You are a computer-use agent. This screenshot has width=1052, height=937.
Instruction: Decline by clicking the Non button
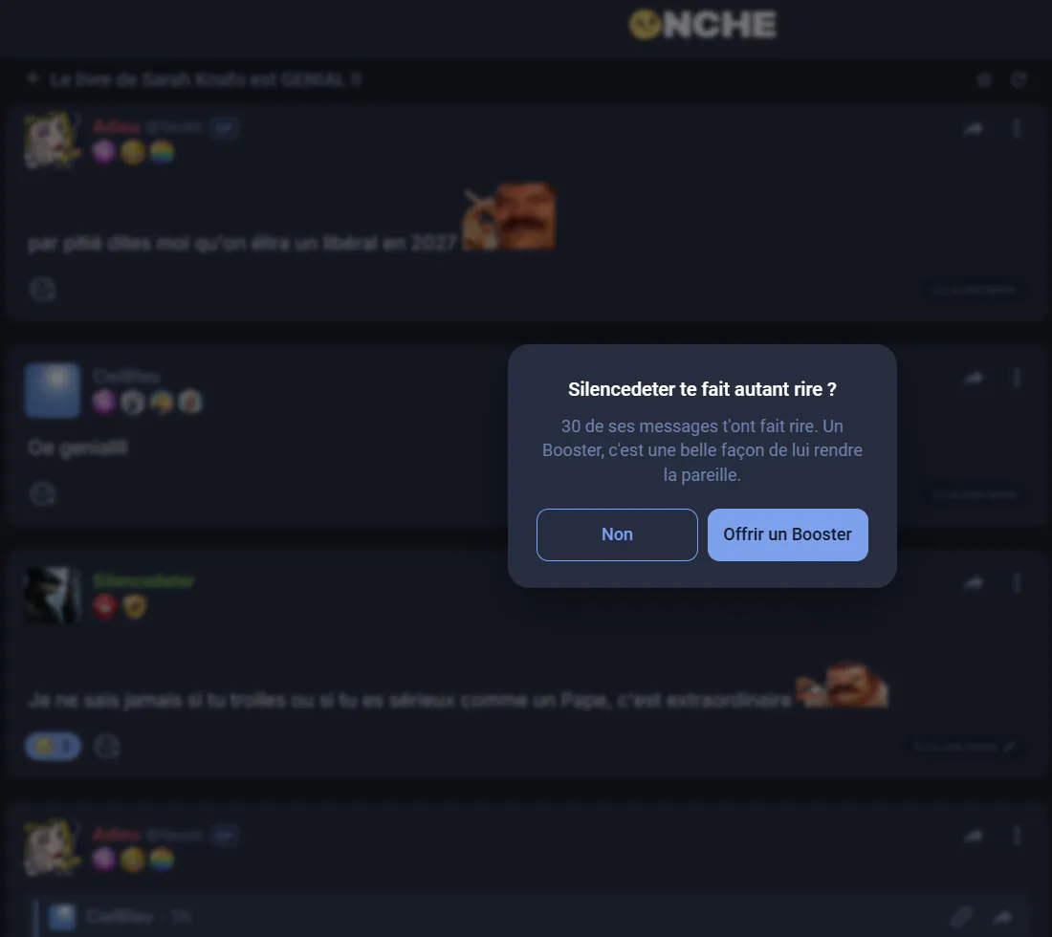tap(617, 534)
